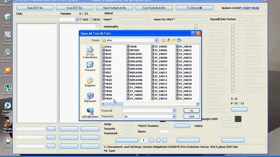Click the İptal cancel button
This screenshot has height=157, width=280.
tap(192, 116)
